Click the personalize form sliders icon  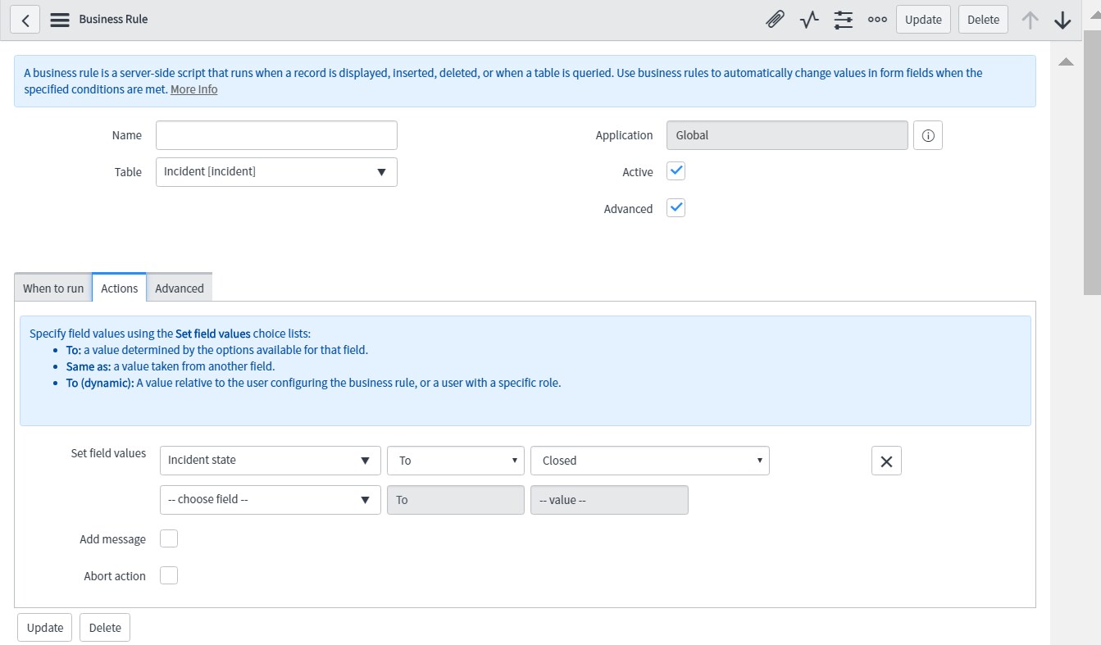click(843, 20)
